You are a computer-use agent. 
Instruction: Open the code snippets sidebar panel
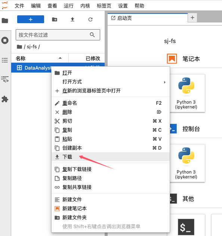tap(5, 79)
